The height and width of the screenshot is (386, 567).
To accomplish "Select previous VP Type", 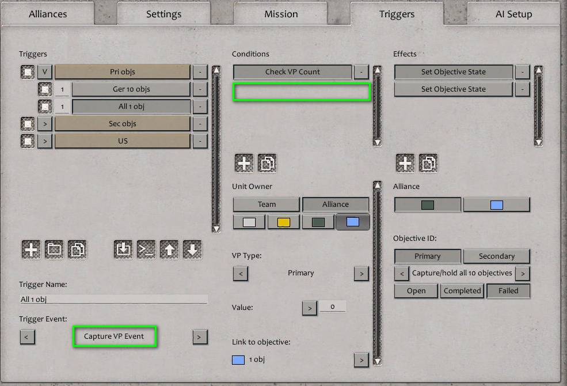I will tap(241, 274).
